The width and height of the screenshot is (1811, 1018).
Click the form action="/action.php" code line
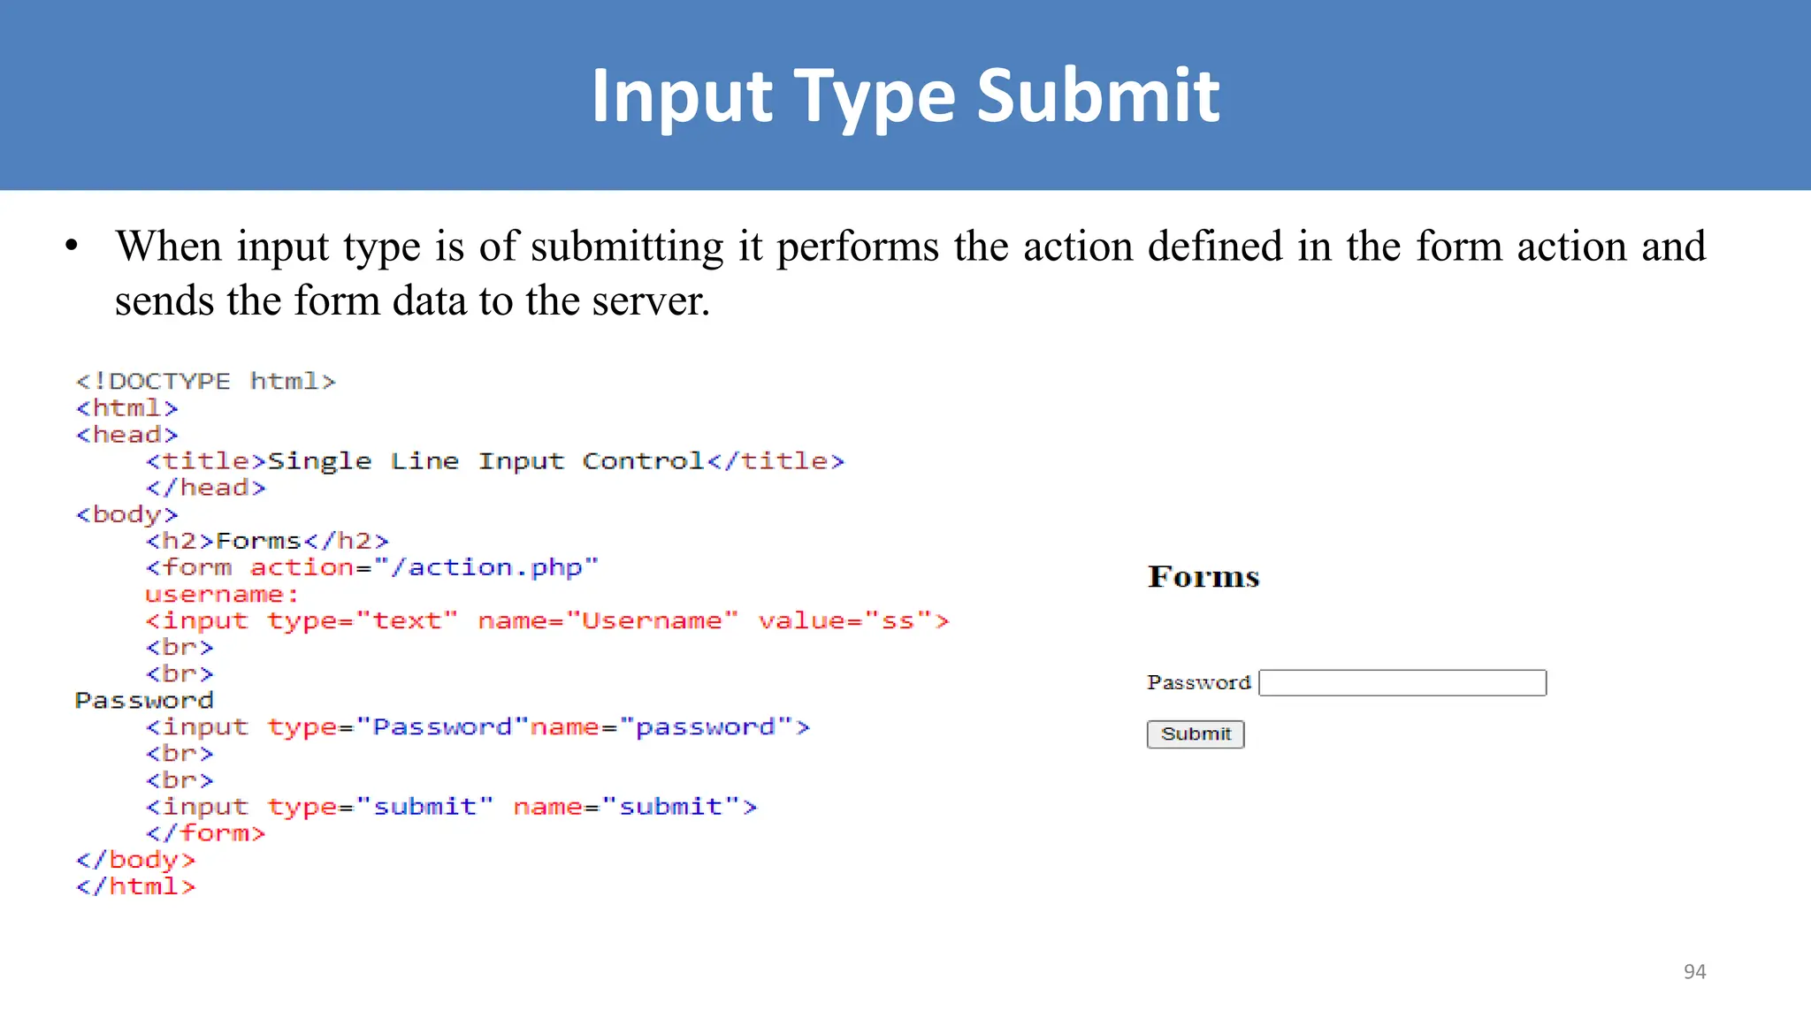372,567
